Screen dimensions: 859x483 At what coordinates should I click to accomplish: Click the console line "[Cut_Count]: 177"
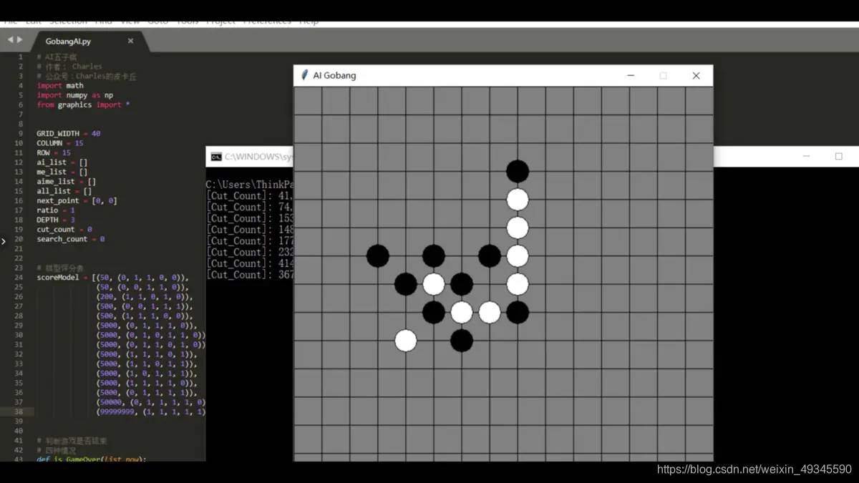(249, 241)
